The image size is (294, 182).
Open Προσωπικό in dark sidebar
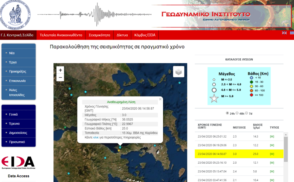(x=17, y=142)
